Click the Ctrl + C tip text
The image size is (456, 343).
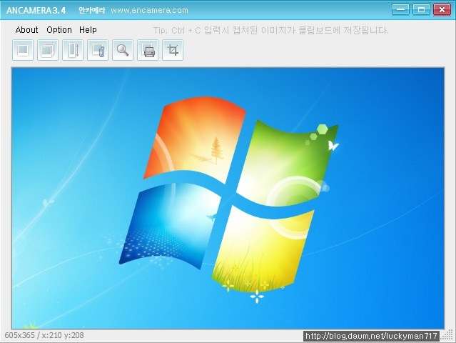[270, 30]
